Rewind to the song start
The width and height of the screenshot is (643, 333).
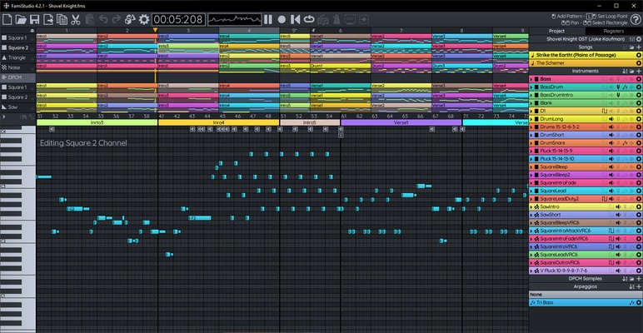coord(295,19)
